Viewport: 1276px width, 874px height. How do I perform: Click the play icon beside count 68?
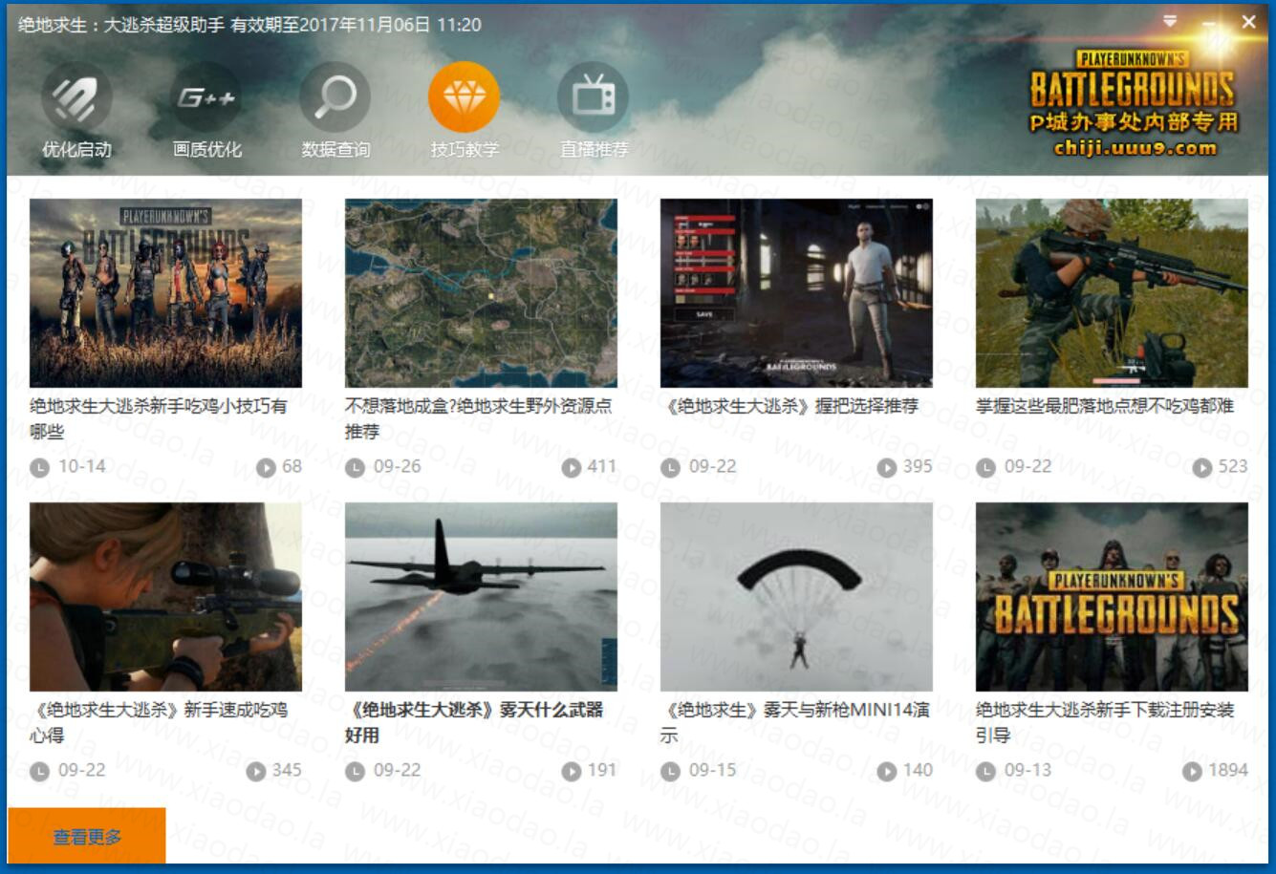[x=267, y=467]
